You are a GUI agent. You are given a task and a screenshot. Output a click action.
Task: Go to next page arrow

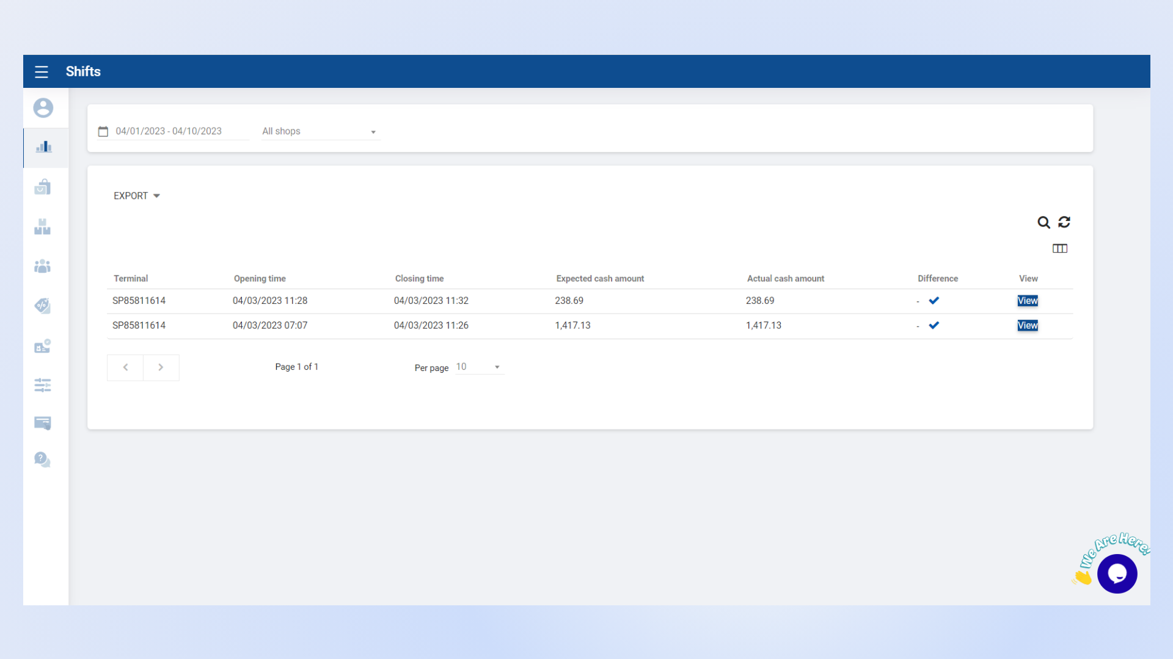pyautogui.click(x=161, y=367)
